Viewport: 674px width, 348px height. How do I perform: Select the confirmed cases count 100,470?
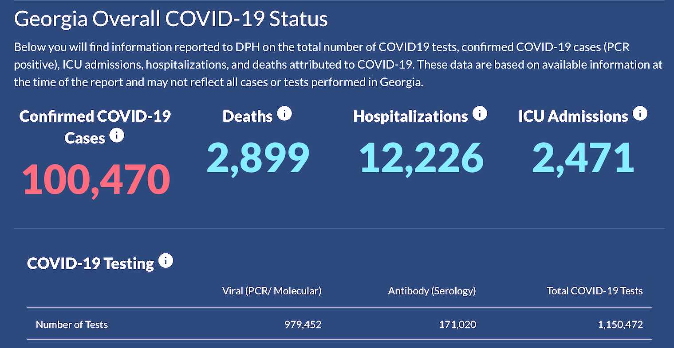pyautogui.click(x=95, y=178)
